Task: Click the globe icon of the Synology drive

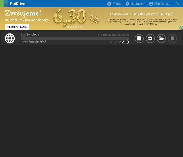Action: tap(10, 38)
